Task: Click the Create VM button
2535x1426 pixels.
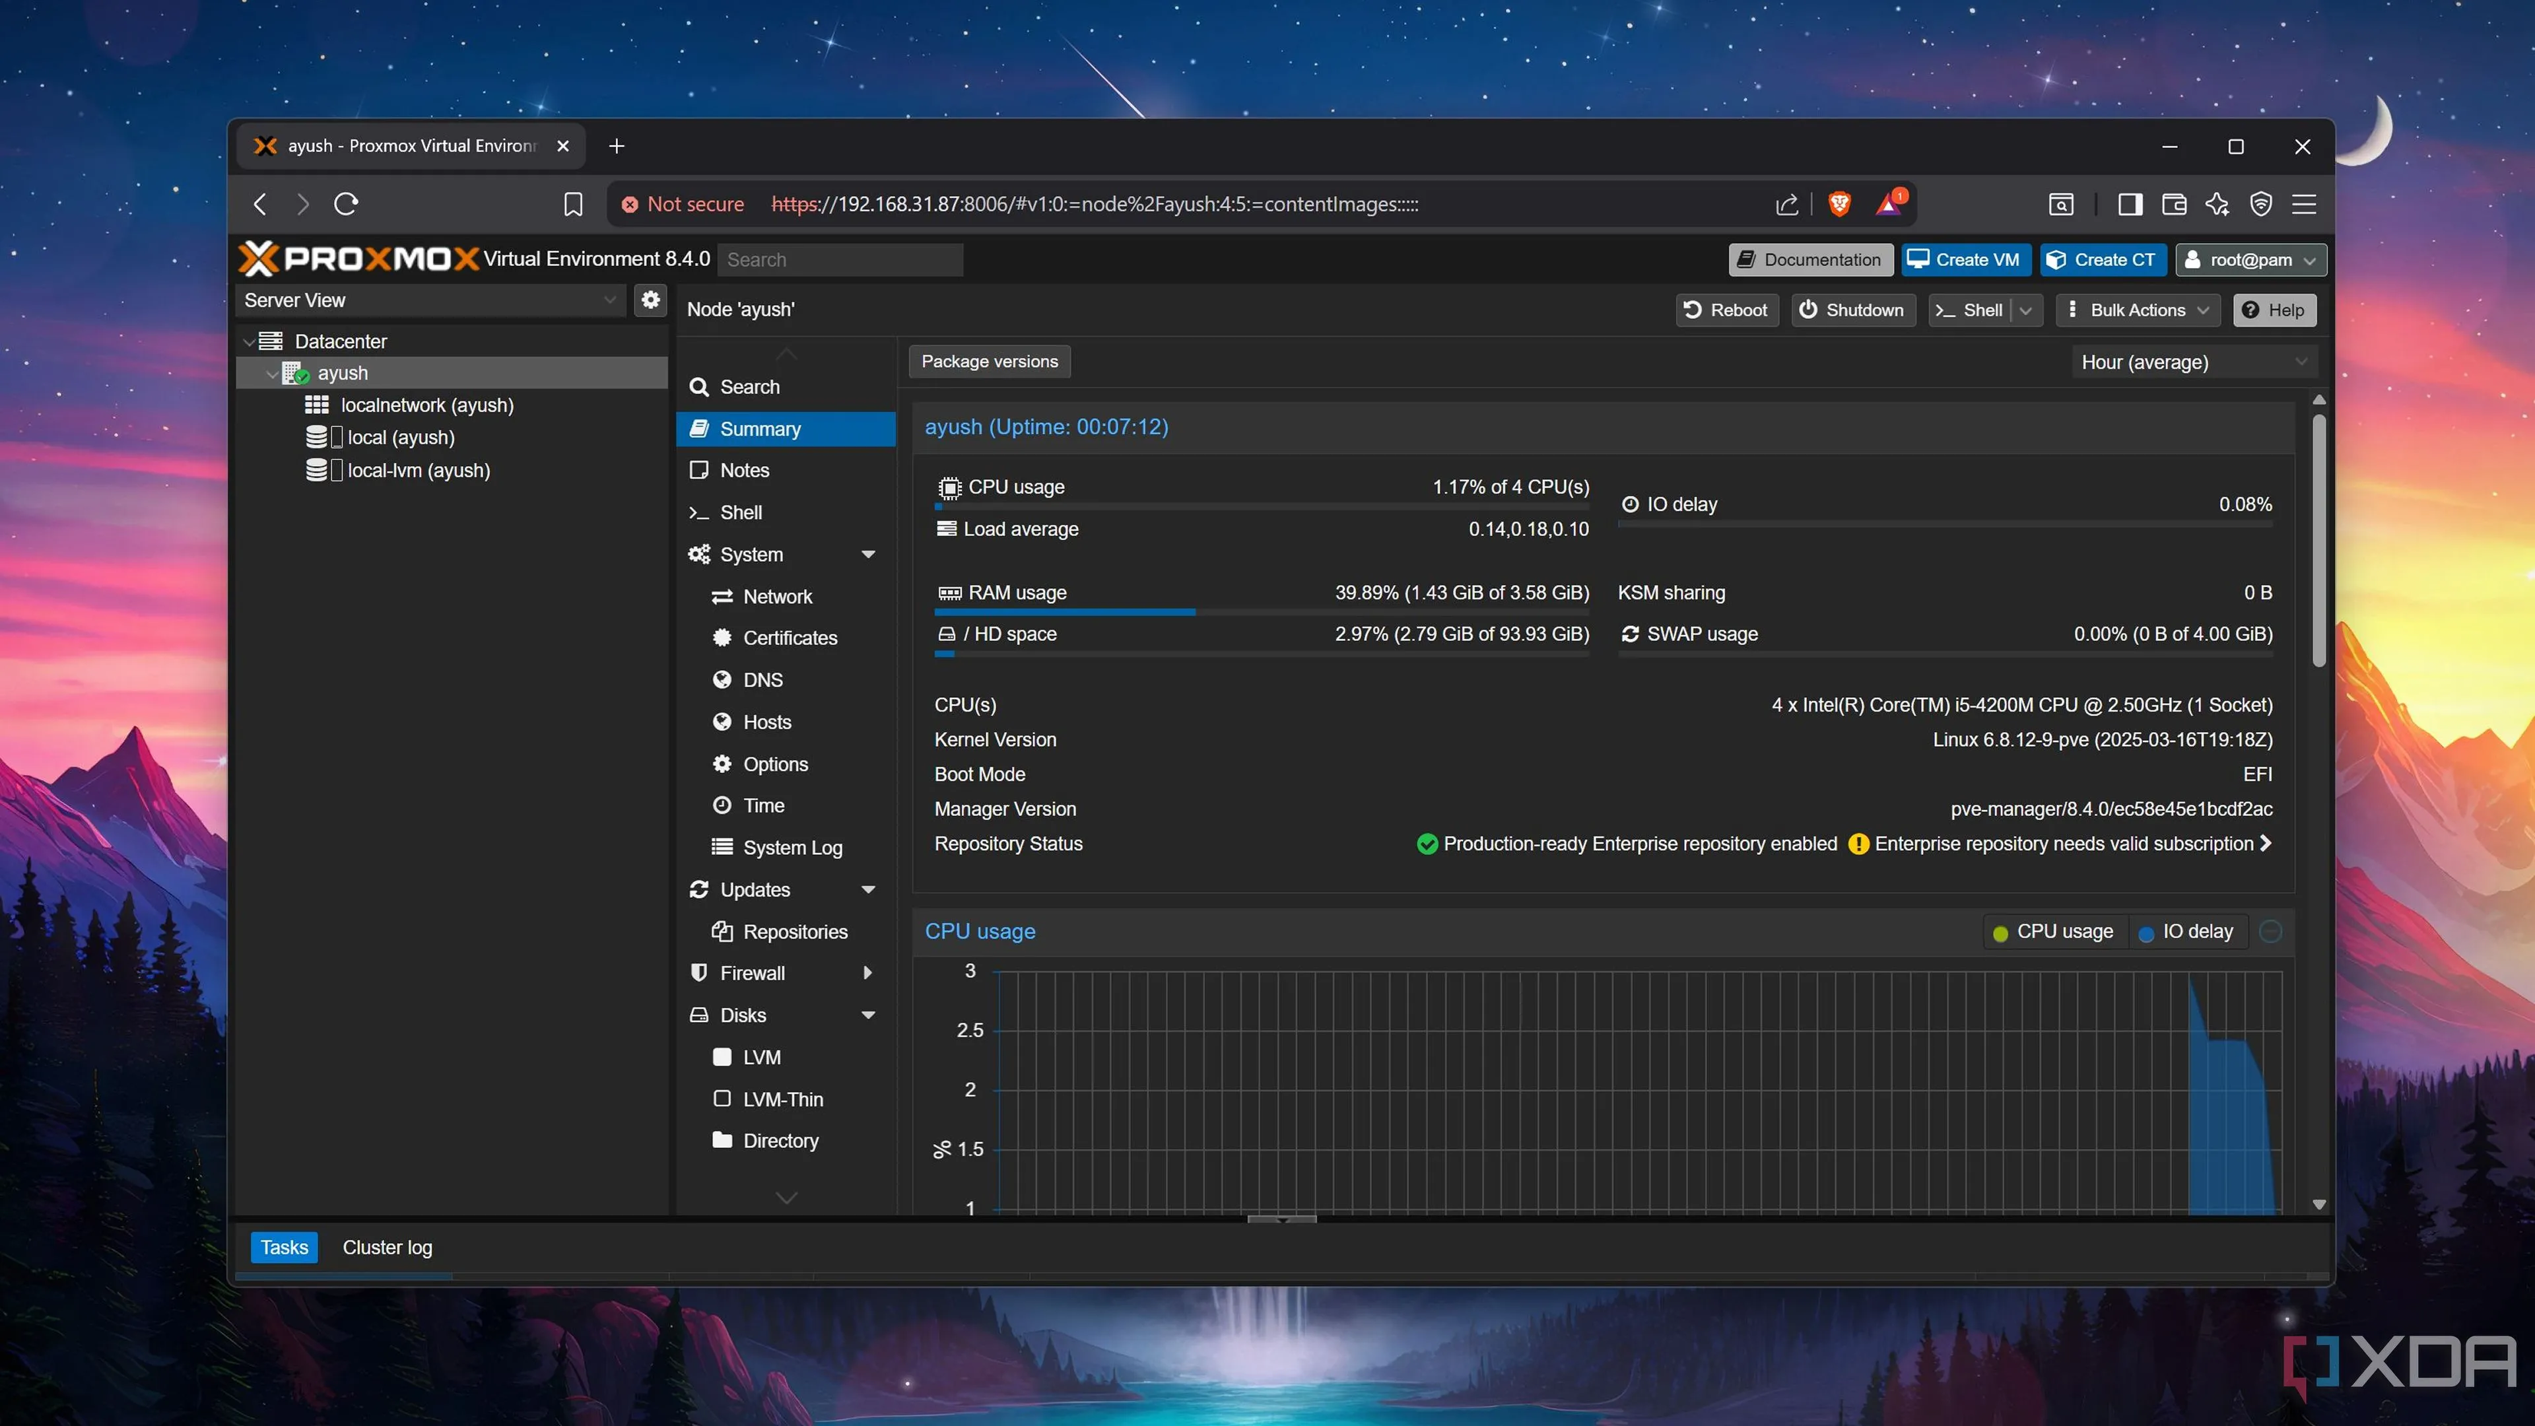Action: 1964,260
